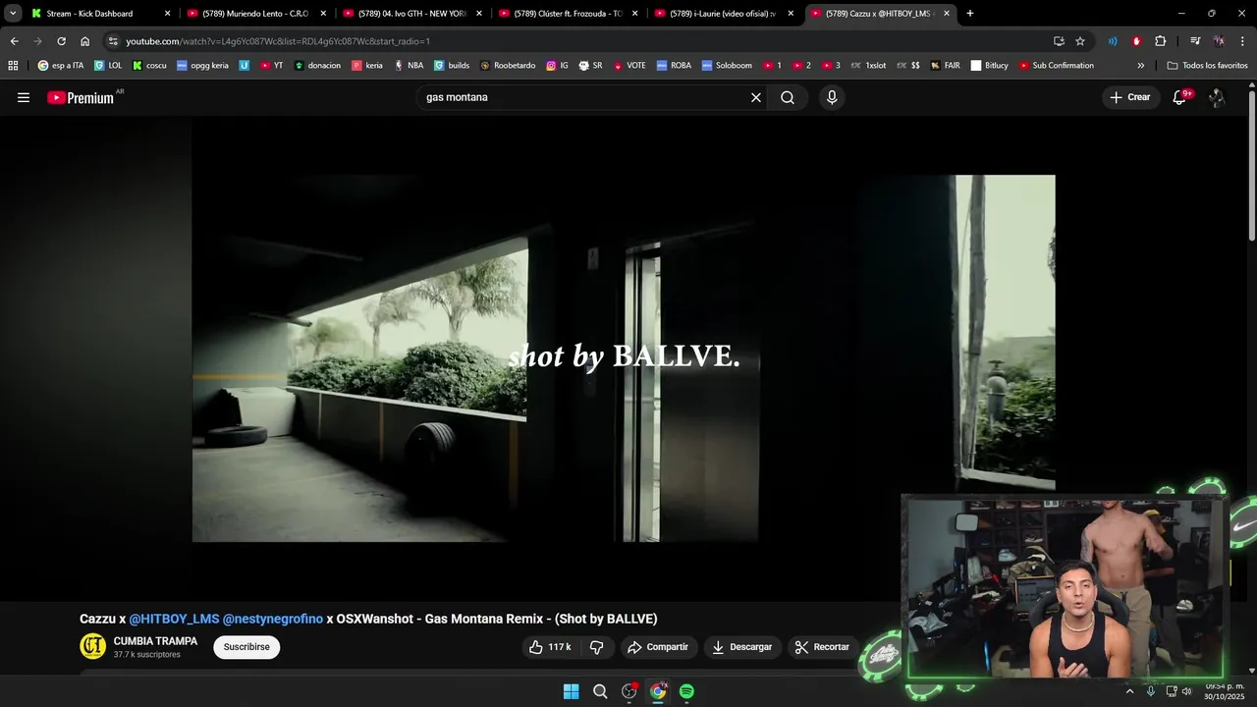Switch to Muriendo Lento - C.R.O tab

(255, 14)
